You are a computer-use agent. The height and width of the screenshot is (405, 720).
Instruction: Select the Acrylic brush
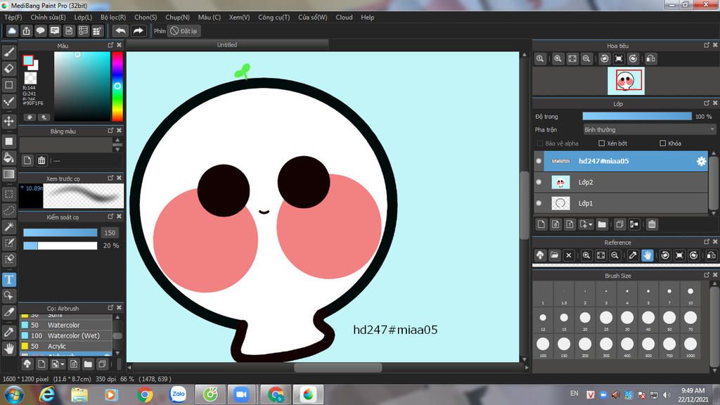click(x=66, y=346)
